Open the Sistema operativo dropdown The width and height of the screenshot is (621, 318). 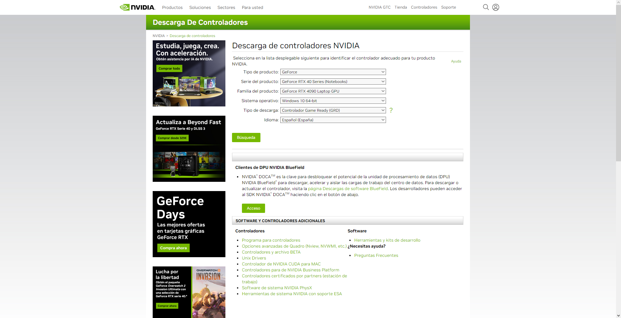(x=333, y=101)
